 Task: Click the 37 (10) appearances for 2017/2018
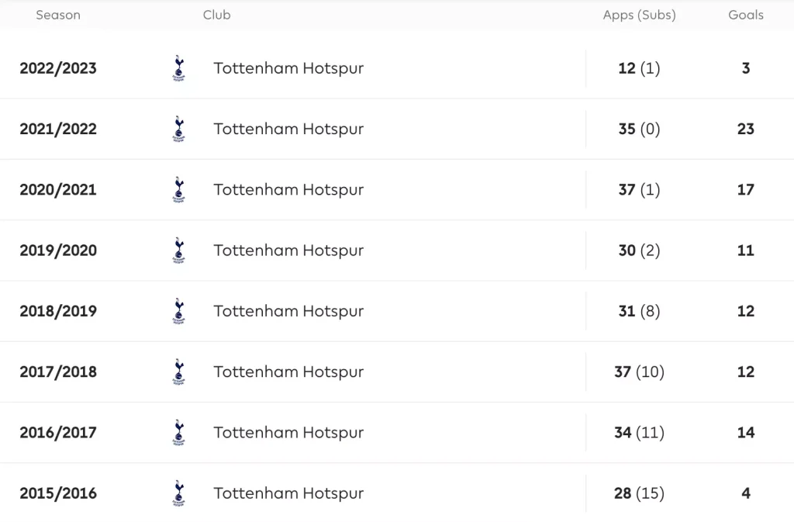640,372
